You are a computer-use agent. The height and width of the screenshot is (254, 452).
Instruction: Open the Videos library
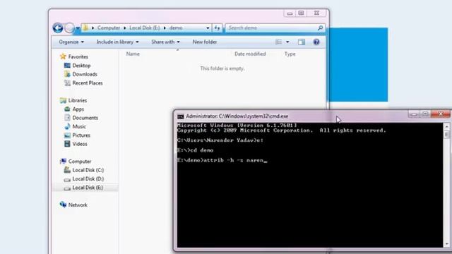click(80, 144)
